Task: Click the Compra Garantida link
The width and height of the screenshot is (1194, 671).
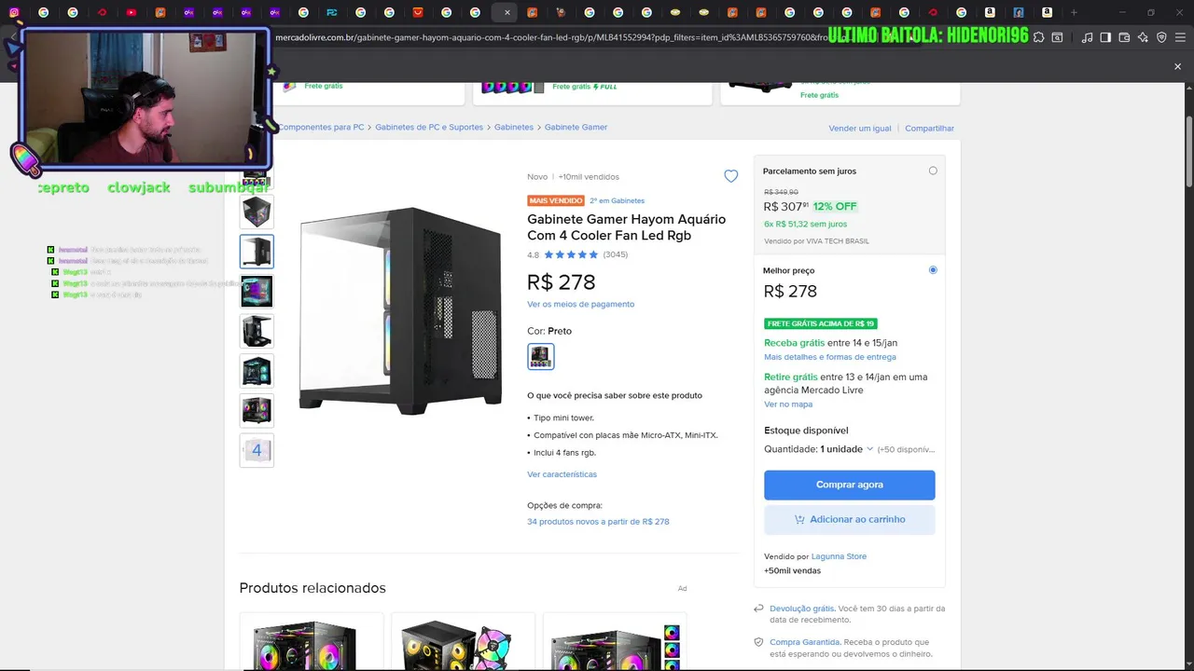Action: [805, 642]
